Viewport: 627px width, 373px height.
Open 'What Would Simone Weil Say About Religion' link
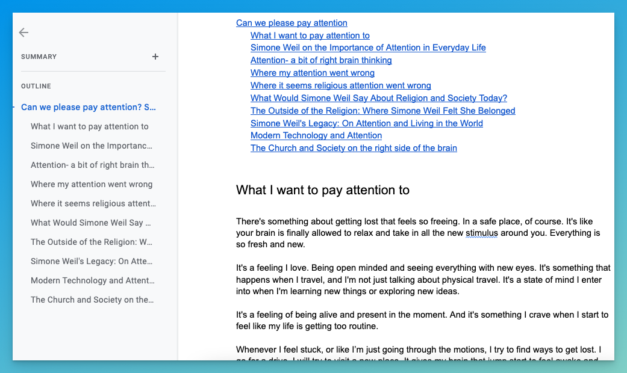point(378,98)
